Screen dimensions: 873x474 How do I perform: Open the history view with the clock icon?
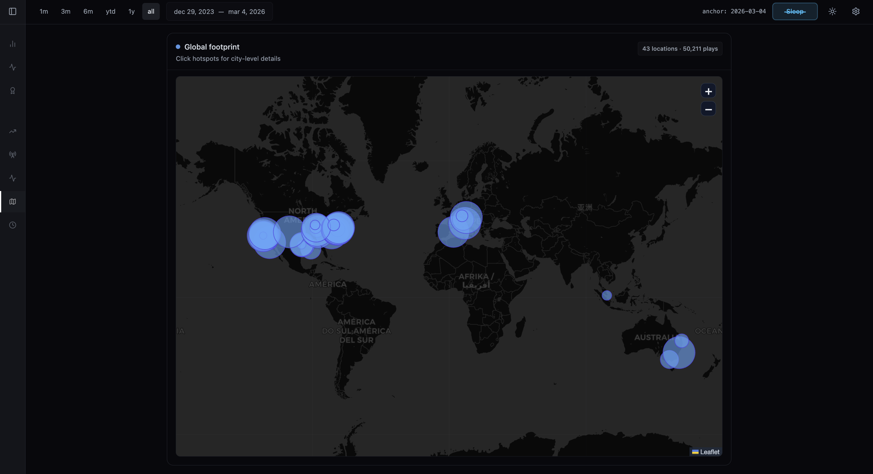12,225
